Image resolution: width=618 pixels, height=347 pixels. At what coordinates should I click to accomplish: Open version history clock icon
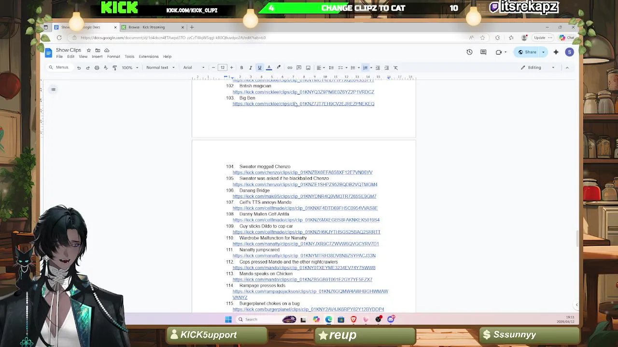click(x=469, y=52)
